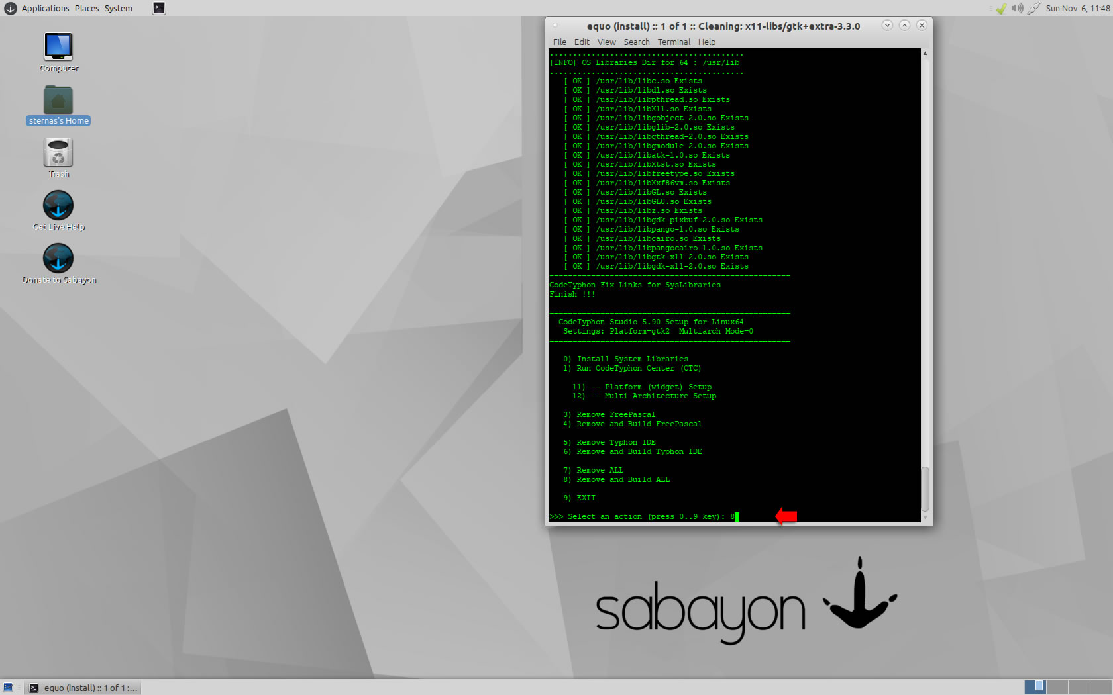Click 'Settings: Platform=gtk2 Multiarch Mode=0' line
Screen dimensions: 1113x695
(x=658, y=331)
